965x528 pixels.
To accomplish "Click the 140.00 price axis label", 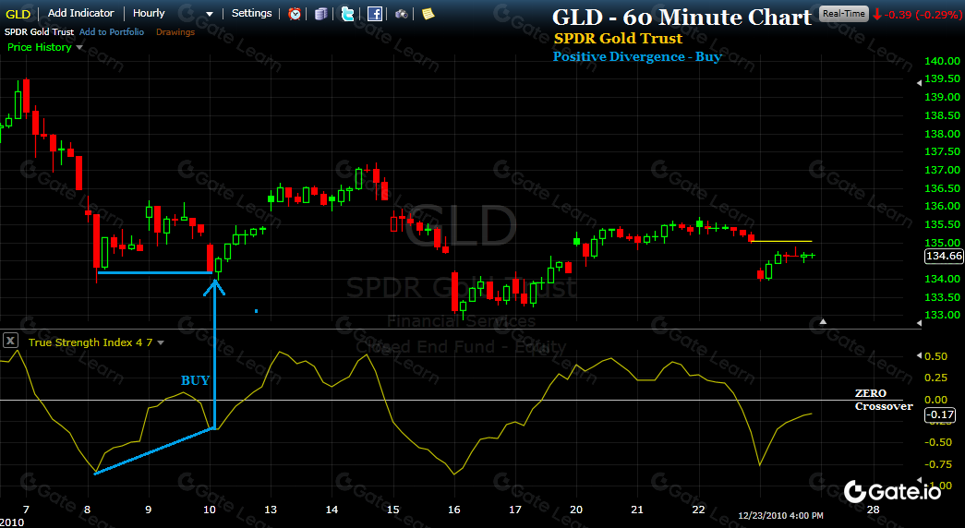I will [942, 61].
